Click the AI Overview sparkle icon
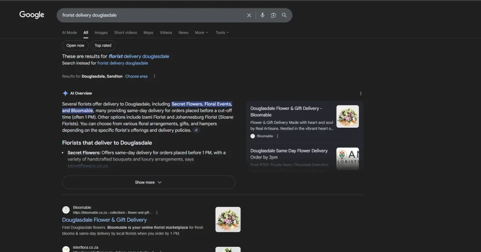 click(65, 93)
